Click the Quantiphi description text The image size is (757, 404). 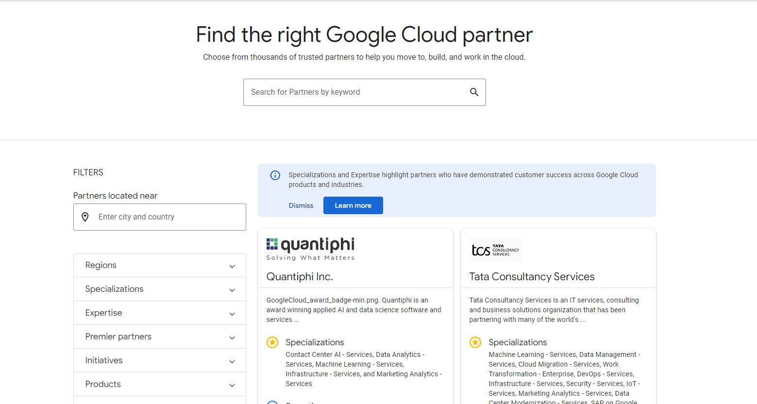tap(354, 310)
